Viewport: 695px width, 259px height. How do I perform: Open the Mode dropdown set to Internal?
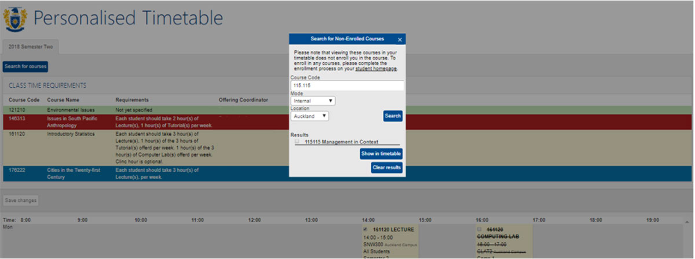click(x=313, y=101)
